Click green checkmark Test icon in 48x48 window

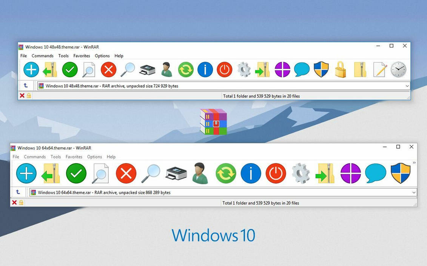(70, 70)
